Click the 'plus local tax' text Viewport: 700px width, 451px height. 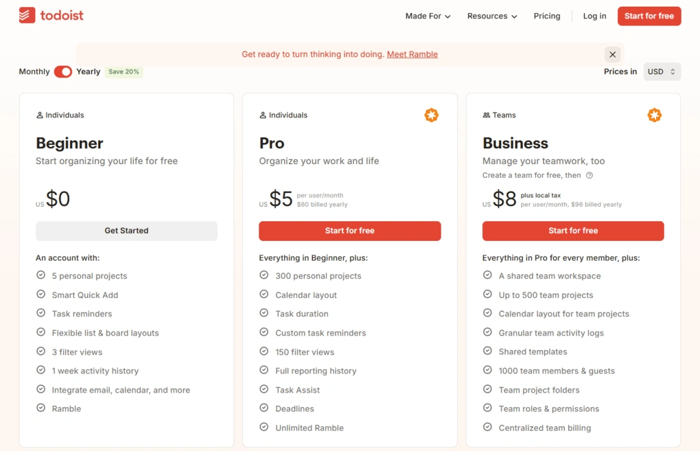pos(541,196)
